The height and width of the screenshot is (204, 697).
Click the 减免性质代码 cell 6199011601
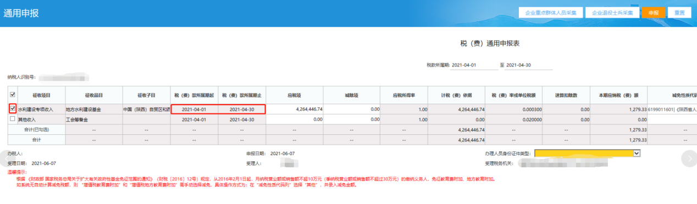click(x=672, y=110)
